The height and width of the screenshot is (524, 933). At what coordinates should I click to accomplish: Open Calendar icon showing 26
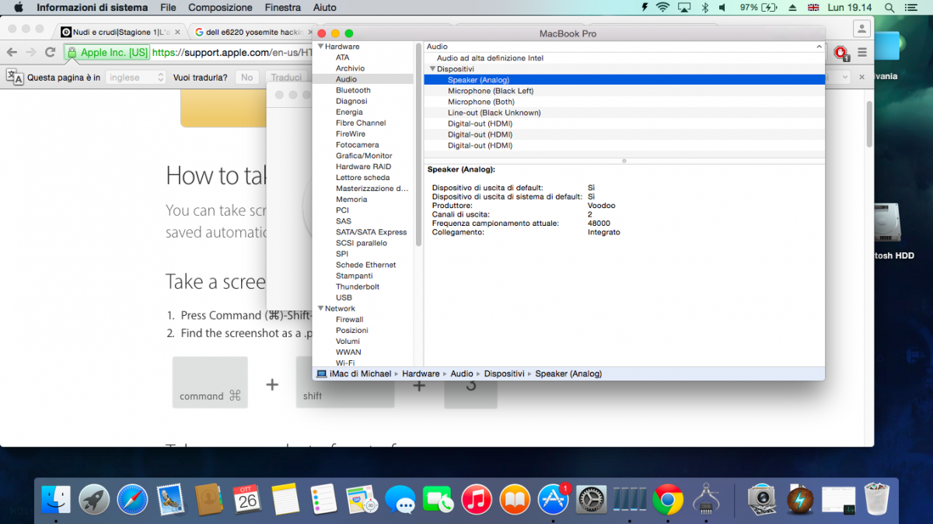pyautogui.click(x=247, y=499)
